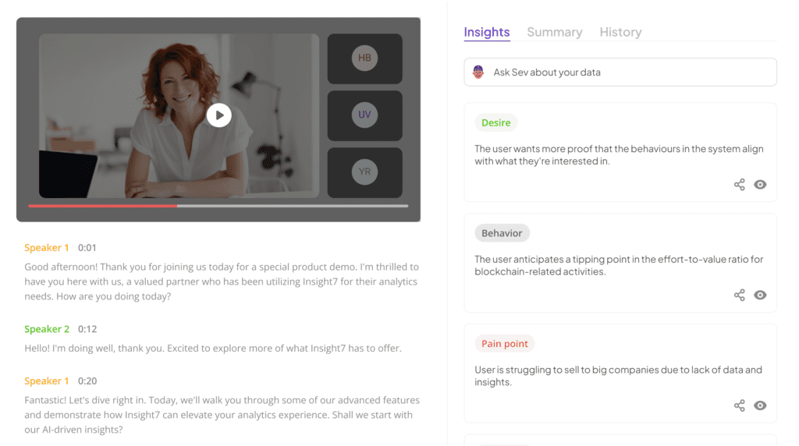Toggle visibility of the Desire insight
799x446 pixels.
(760, 184)
